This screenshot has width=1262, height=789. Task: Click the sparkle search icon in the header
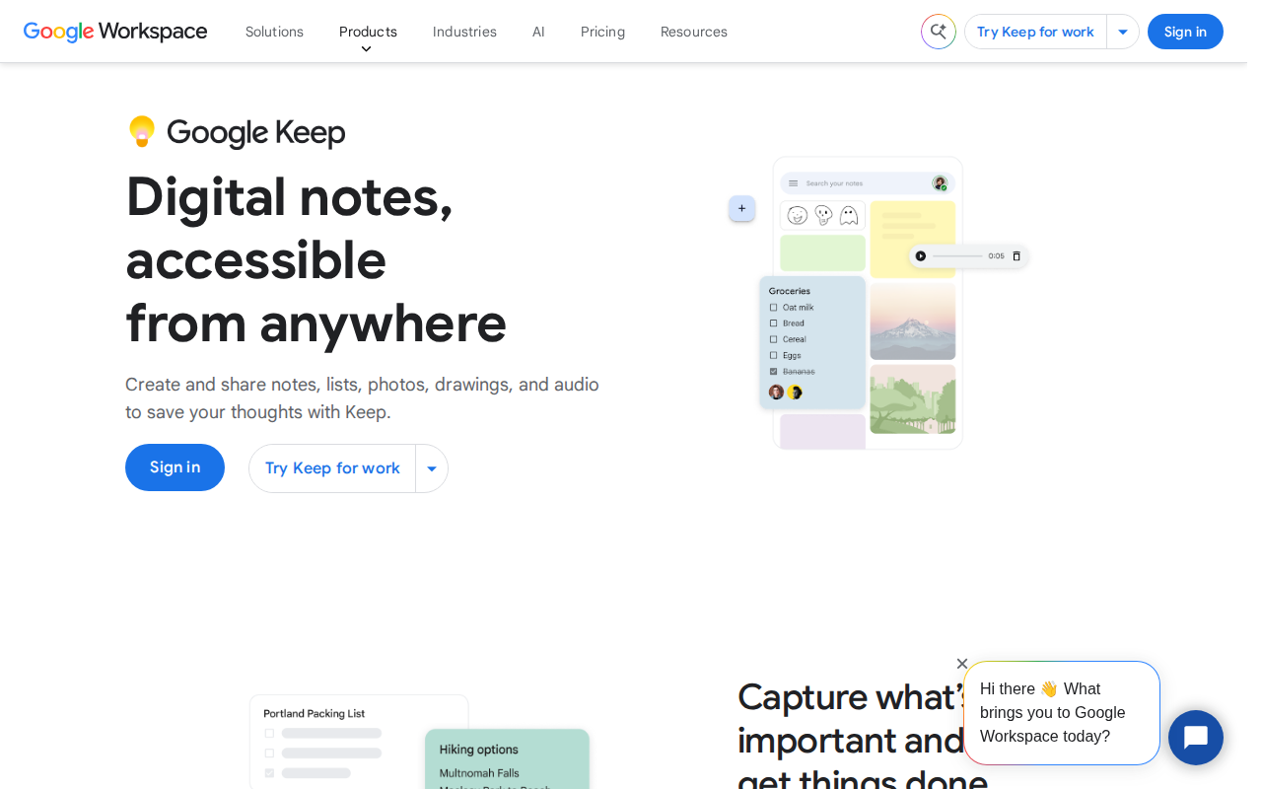pyautogui.click(x=939, y=32)
